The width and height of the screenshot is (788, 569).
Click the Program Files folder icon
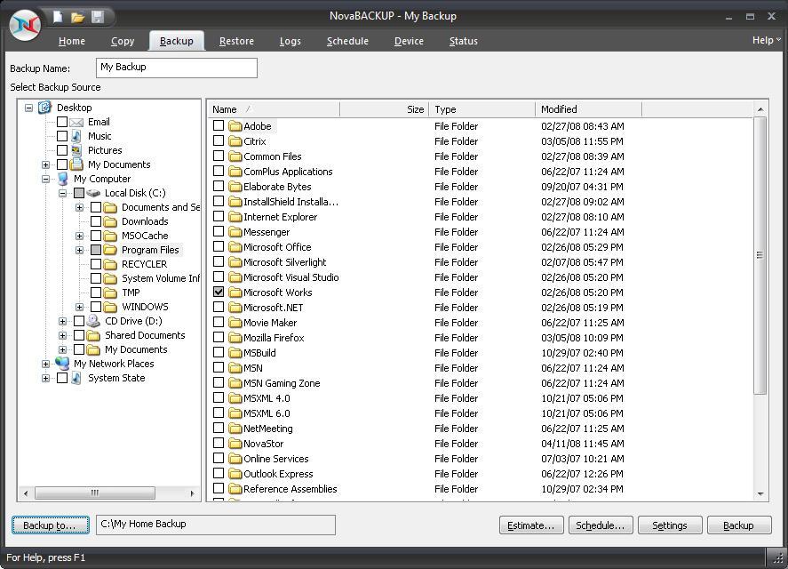coord(110,250)
